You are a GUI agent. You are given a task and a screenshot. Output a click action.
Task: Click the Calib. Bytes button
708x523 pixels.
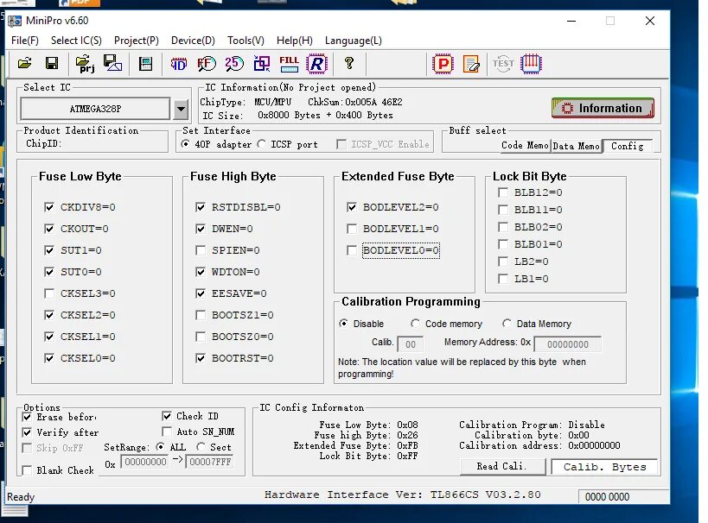(x=604, y=467)
